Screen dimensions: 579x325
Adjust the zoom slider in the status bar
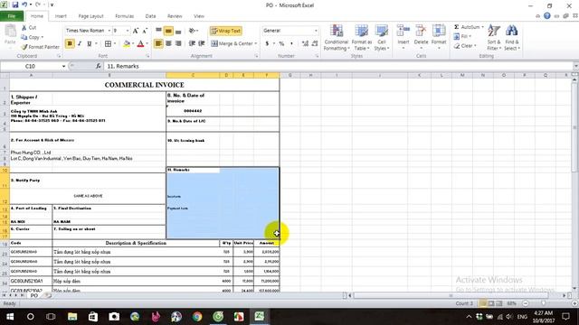coord(544,303)
